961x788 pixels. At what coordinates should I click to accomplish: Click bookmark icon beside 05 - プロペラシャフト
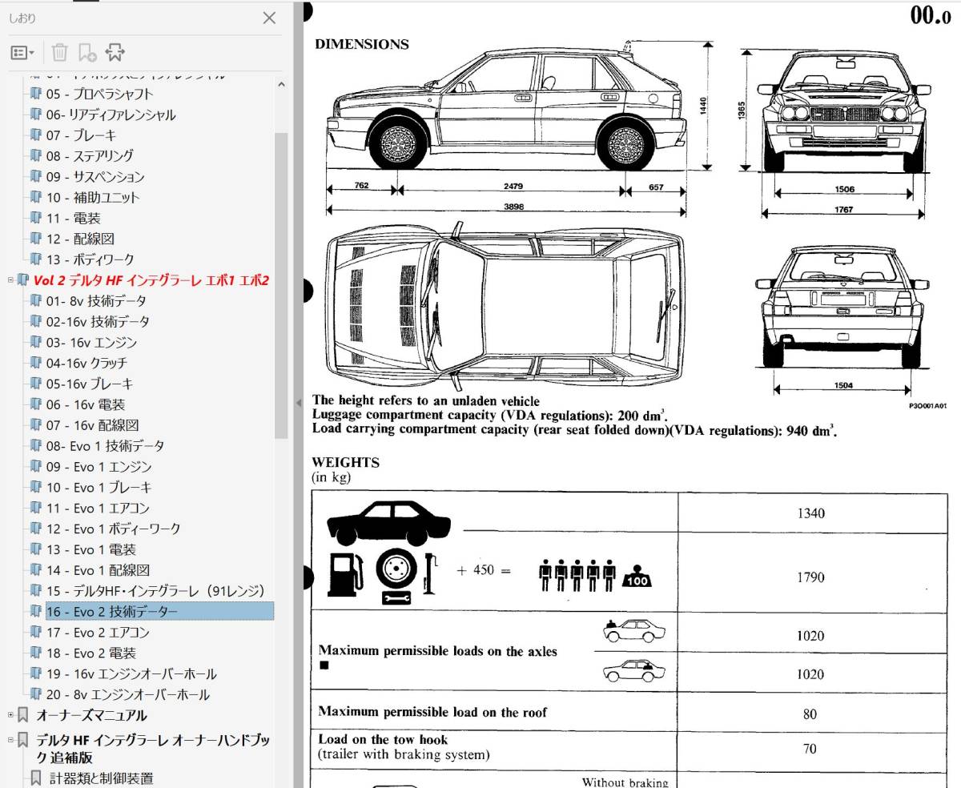(x=35, y=94)
